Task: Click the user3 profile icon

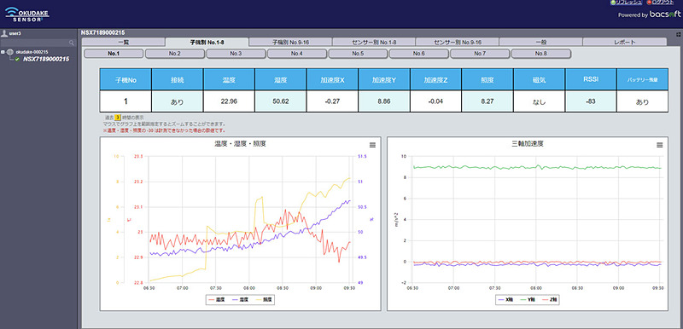Action: [5, 33]
